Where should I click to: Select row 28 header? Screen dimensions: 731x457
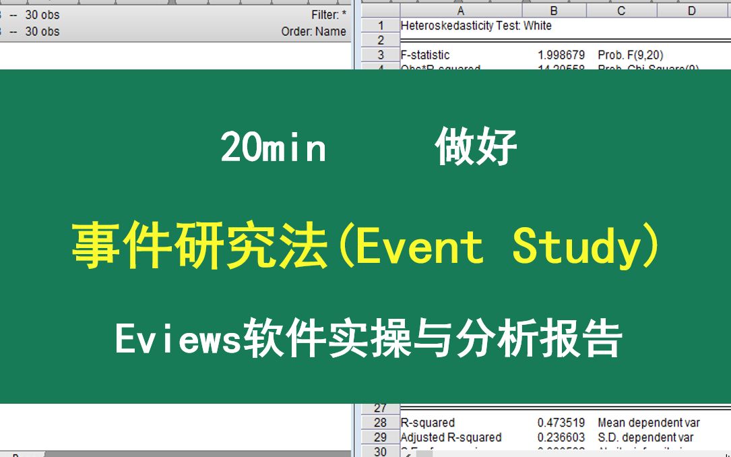click(x=381, y=423)
